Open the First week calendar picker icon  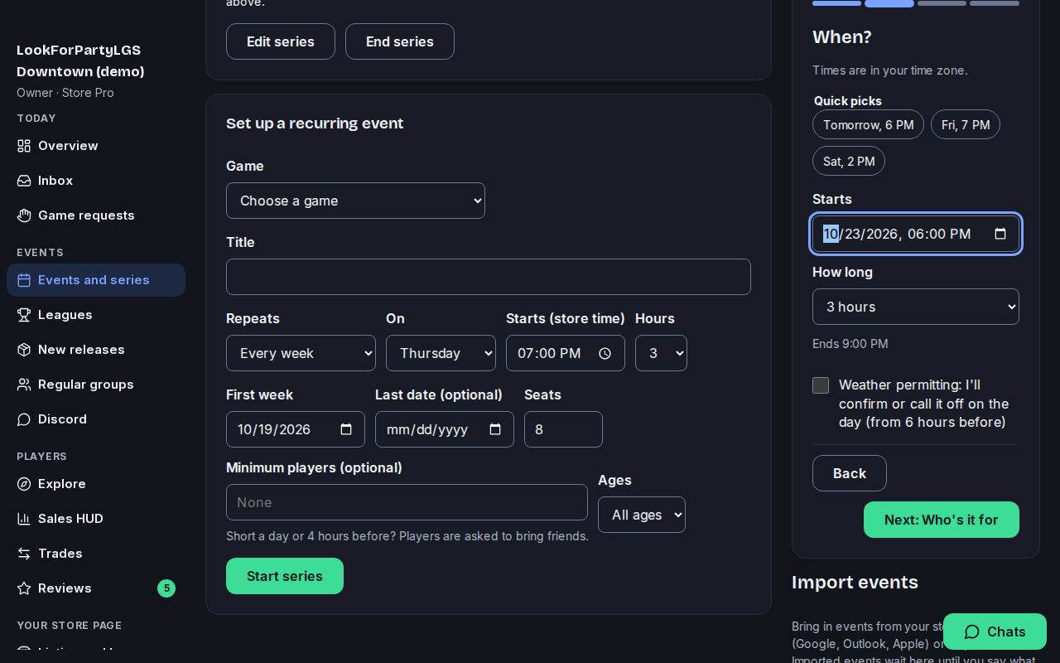[346, 429]
